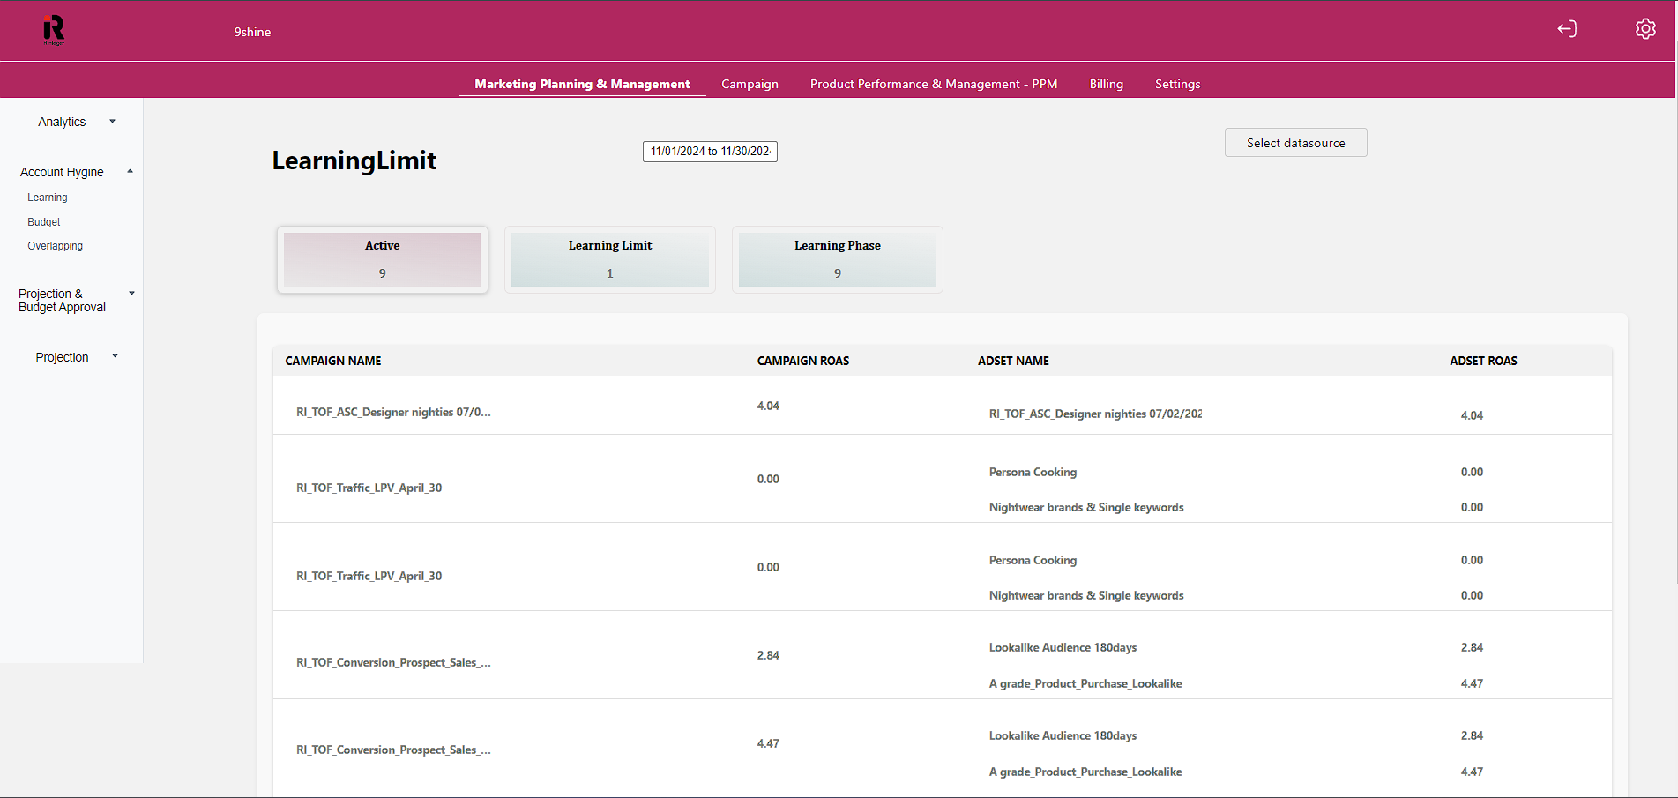The height and width of the screenshot is (798, 1678).
Task: Click the ADSET ROAS column header
Action: (x=1483, y=361)
